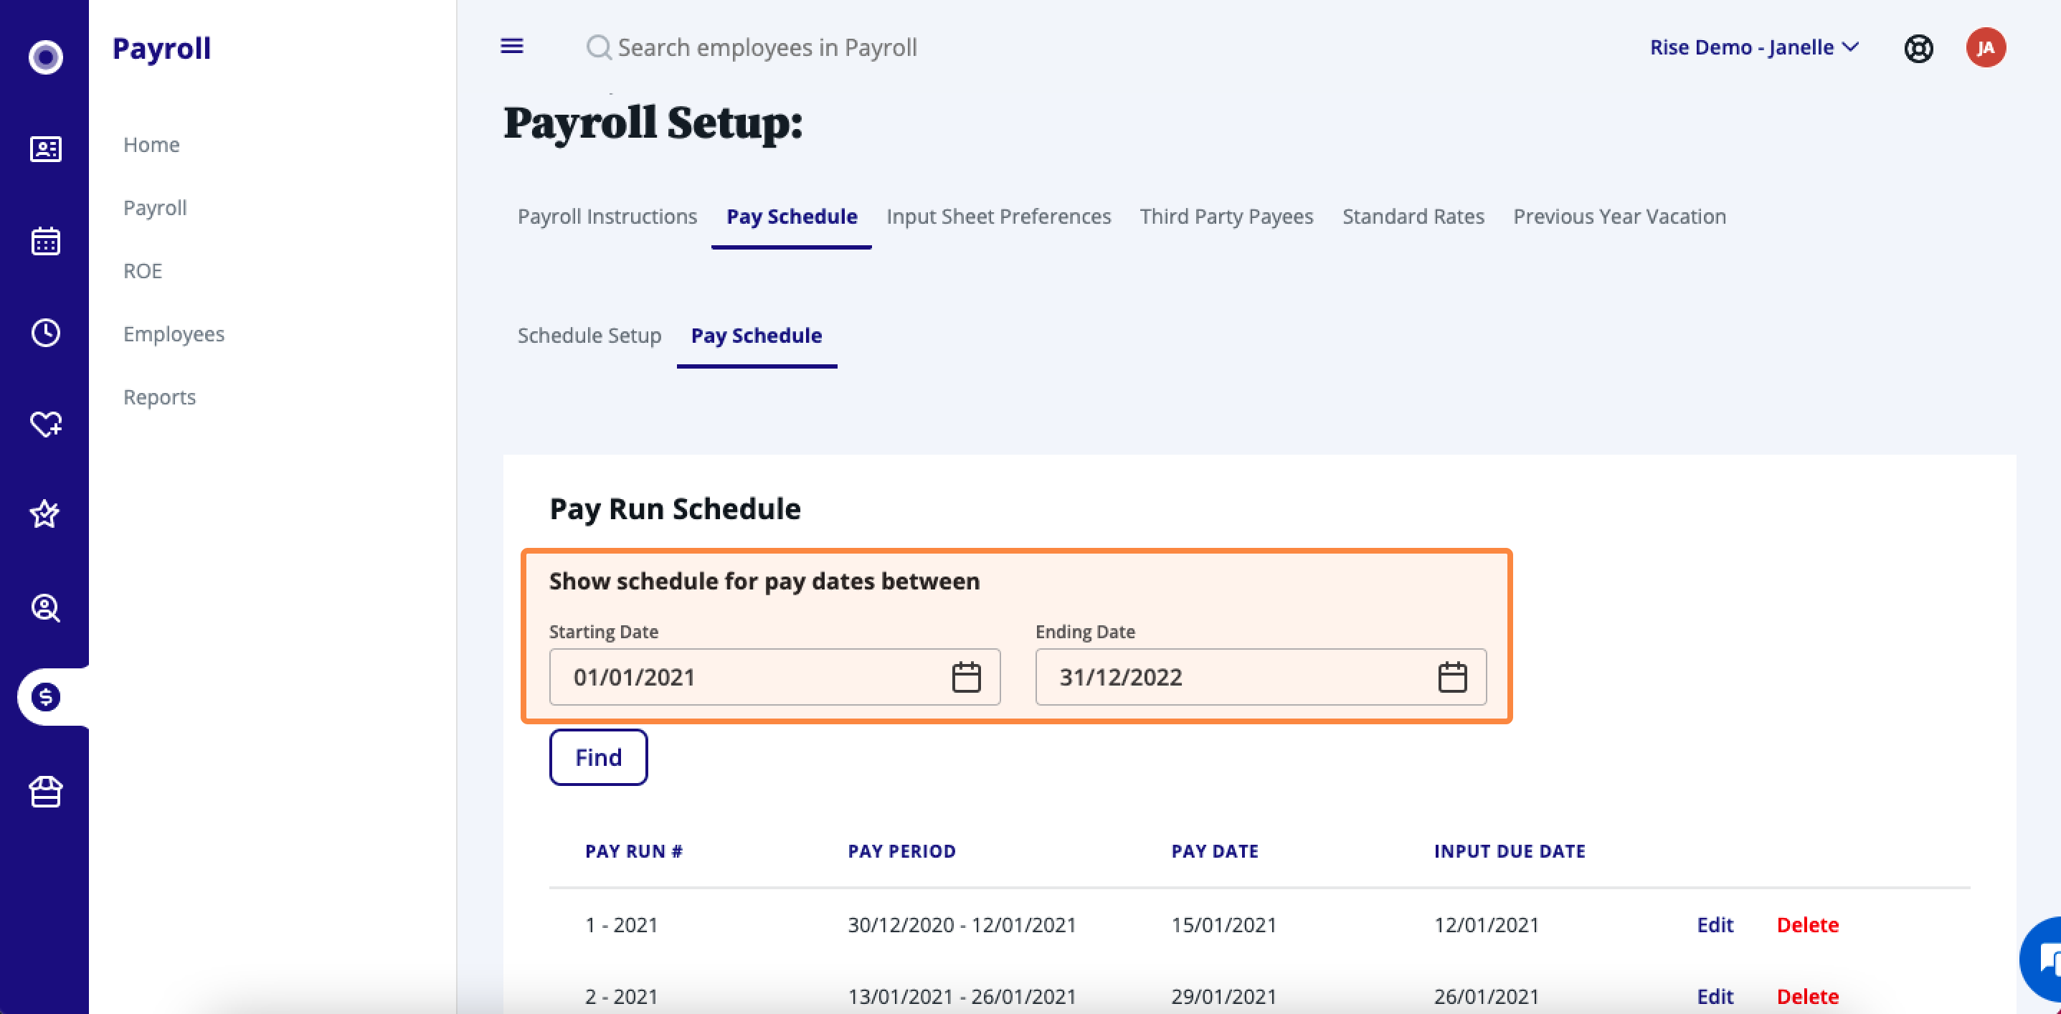This screenshot has width=2061, height=1014.
Task: Click the search magnifier icon
Action: (599, 47)
